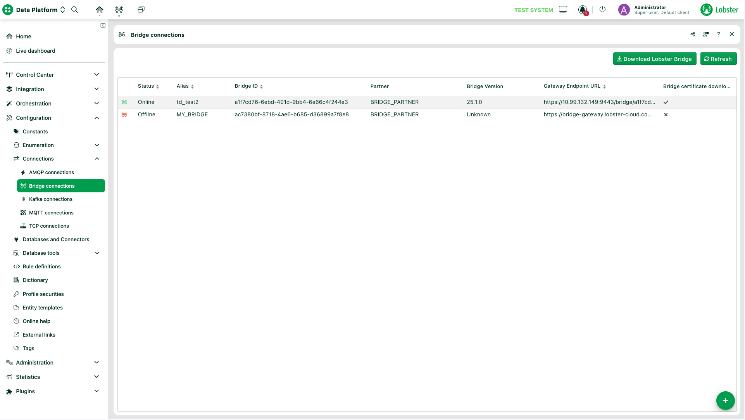Collapse the Connections submenu
The image size is (745, 420).
tap(97, 159)
